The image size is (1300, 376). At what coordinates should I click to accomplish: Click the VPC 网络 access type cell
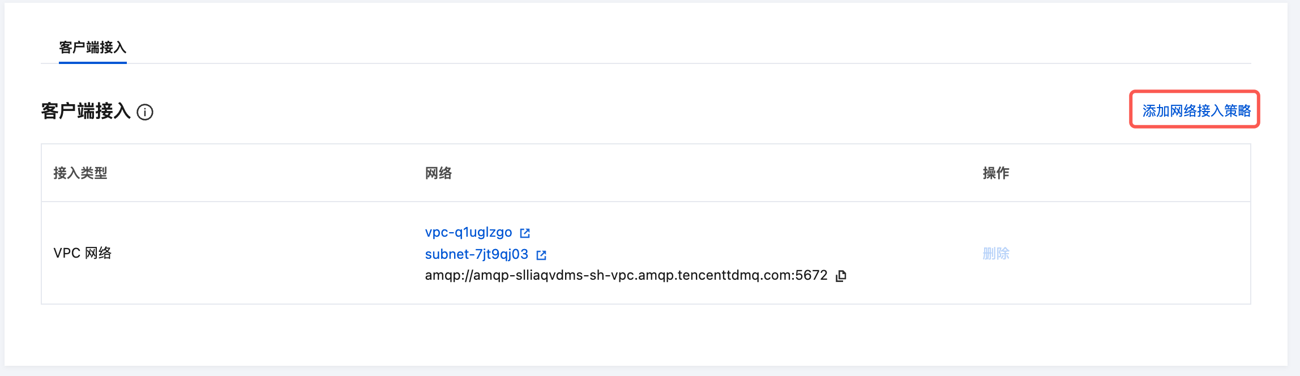coord(83,253)
